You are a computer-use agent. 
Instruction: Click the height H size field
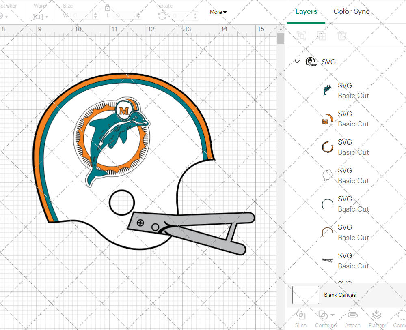124,16
